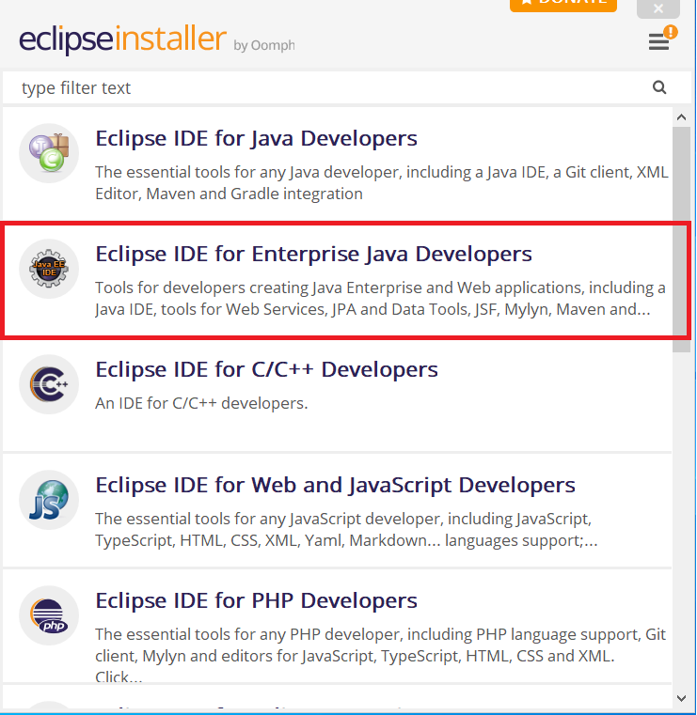Viewport: 697px width, 715px height.
Task: Click the JS globe package icon
Action: coord(49,500)
